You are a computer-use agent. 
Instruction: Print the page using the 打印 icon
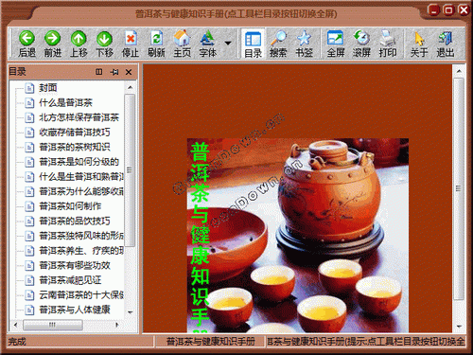click(x=388, y=38)
